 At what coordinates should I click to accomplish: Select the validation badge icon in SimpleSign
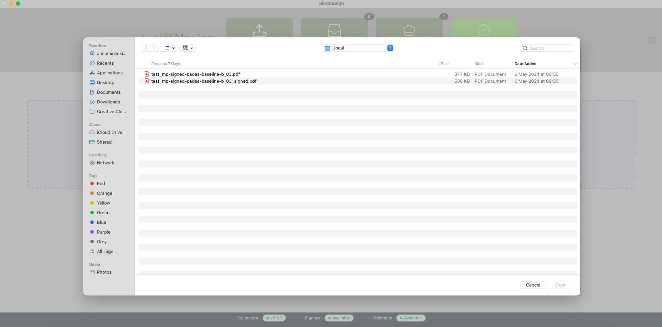coord(483,30)
